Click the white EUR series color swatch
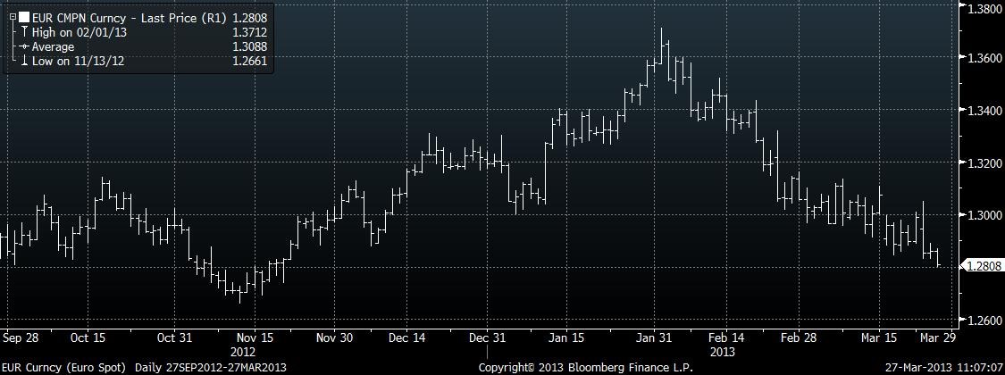The height and width of the screenshot is (375, 1005). (23, 18)
